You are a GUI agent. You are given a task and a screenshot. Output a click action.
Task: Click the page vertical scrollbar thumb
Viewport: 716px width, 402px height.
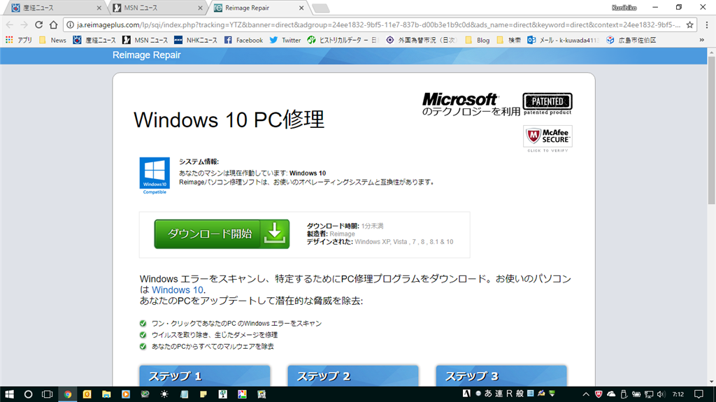711,131
